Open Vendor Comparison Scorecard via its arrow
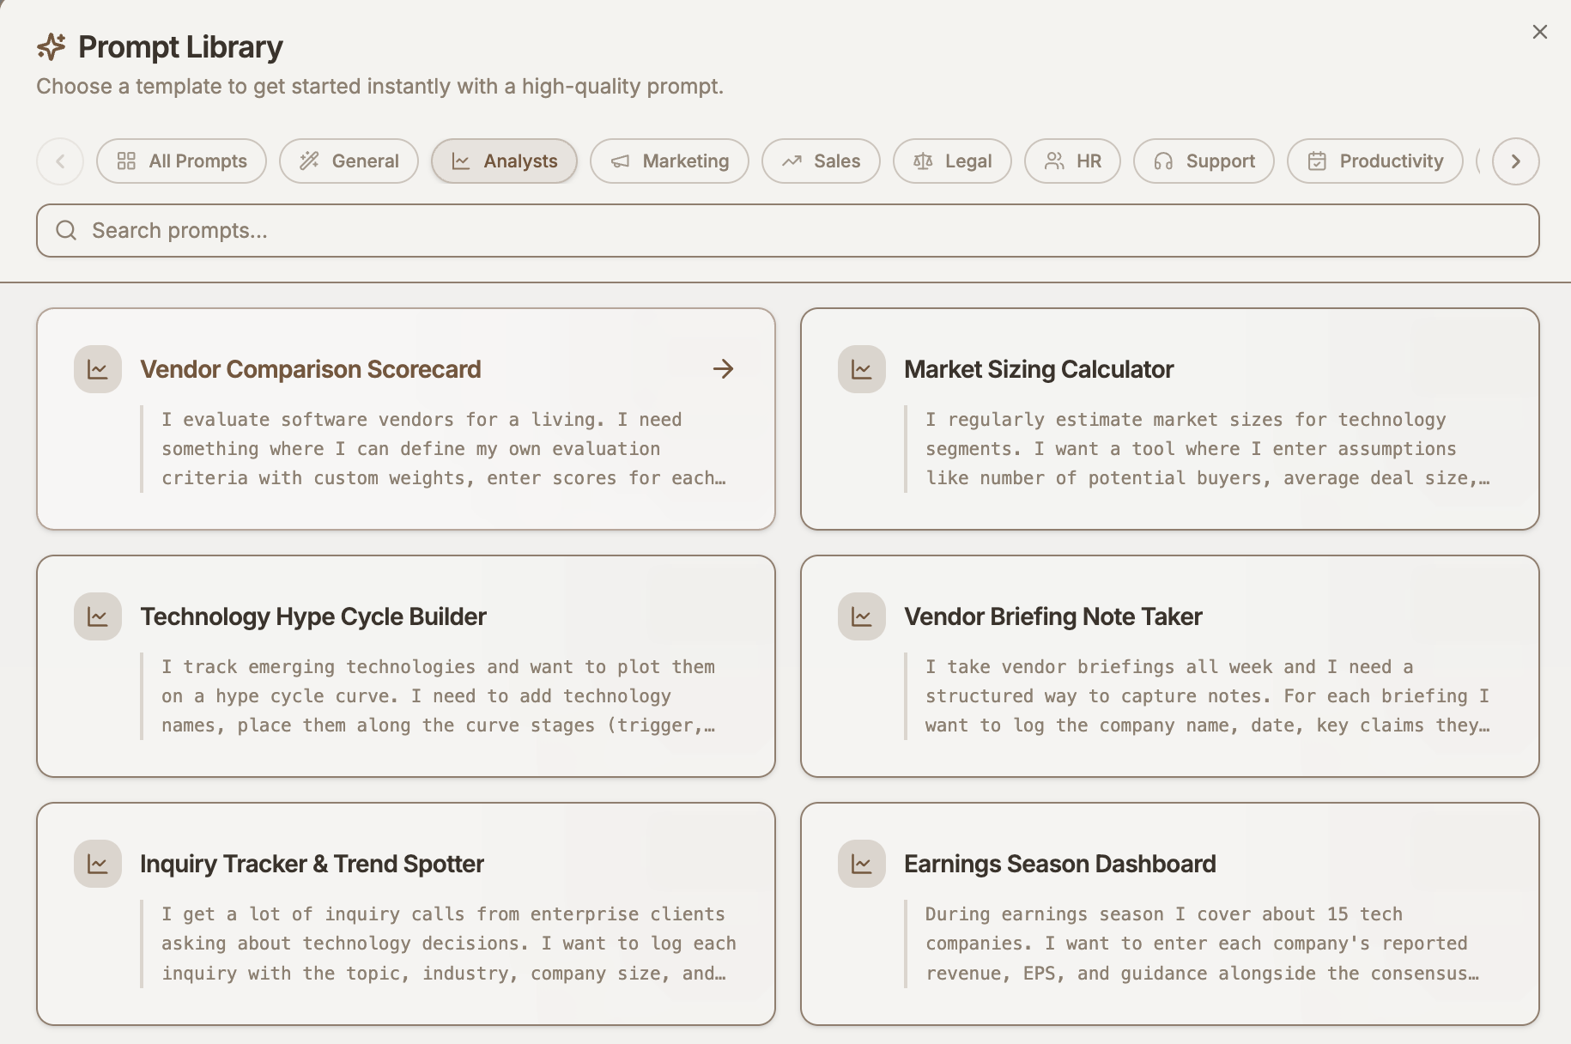 [724, 369]
